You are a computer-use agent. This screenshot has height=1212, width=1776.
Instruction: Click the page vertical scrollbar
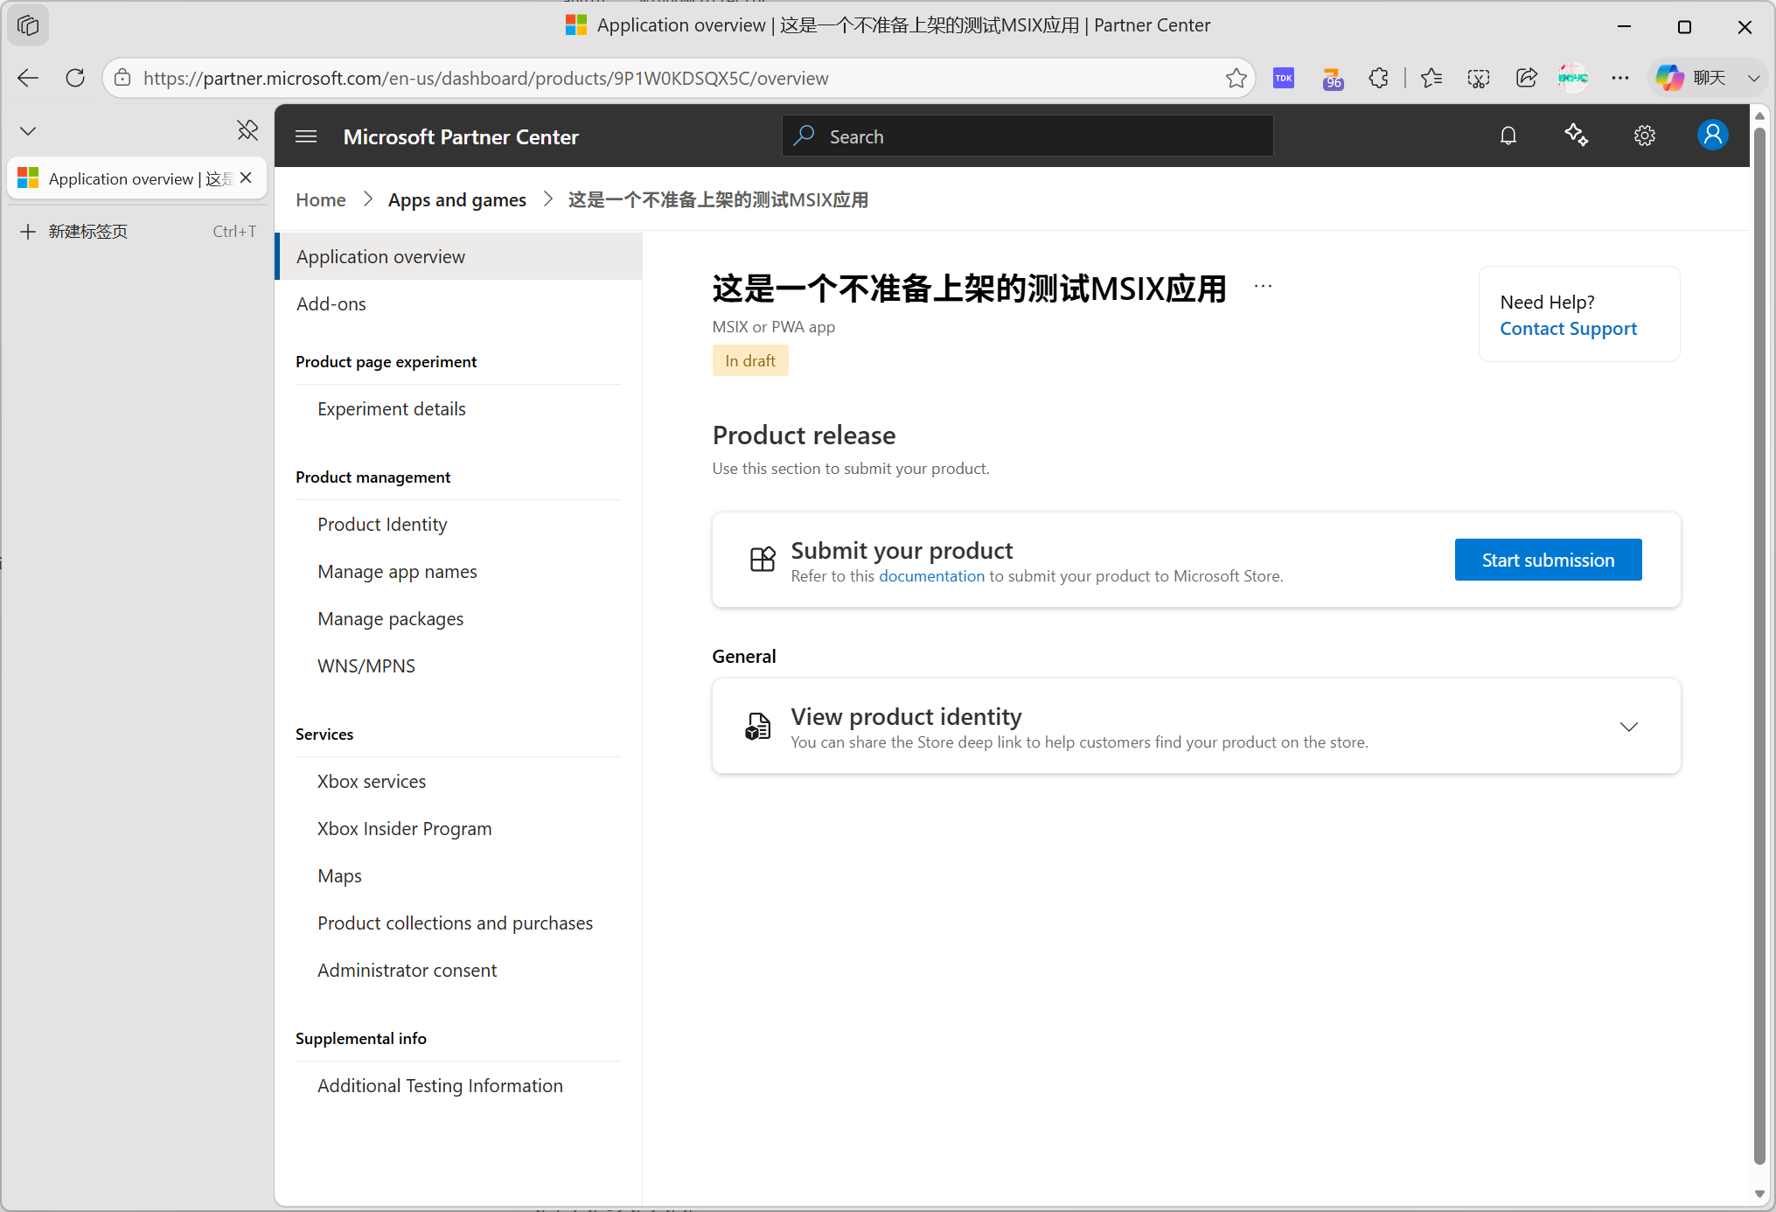(1759, 647)
